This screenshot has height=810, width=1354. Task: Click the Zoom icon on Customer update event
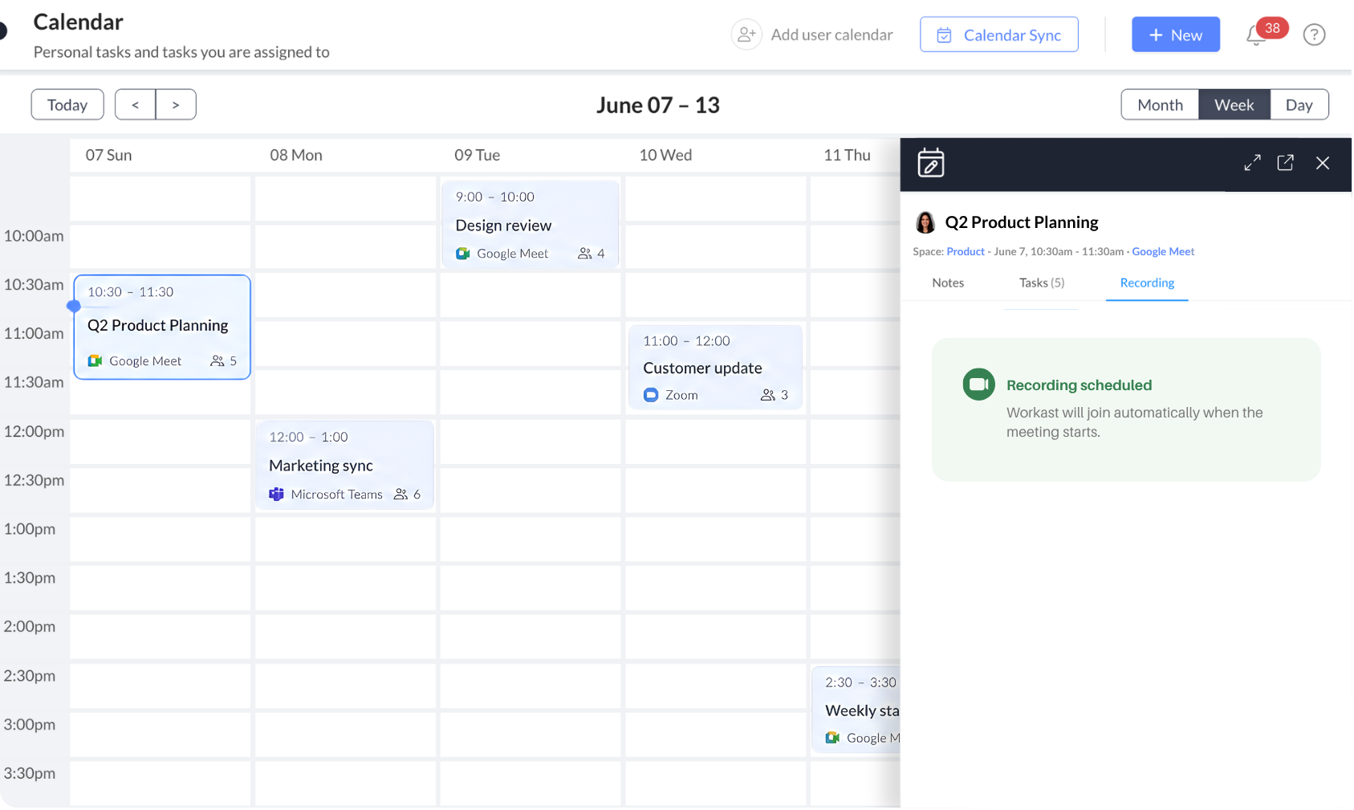pos(651,395)
